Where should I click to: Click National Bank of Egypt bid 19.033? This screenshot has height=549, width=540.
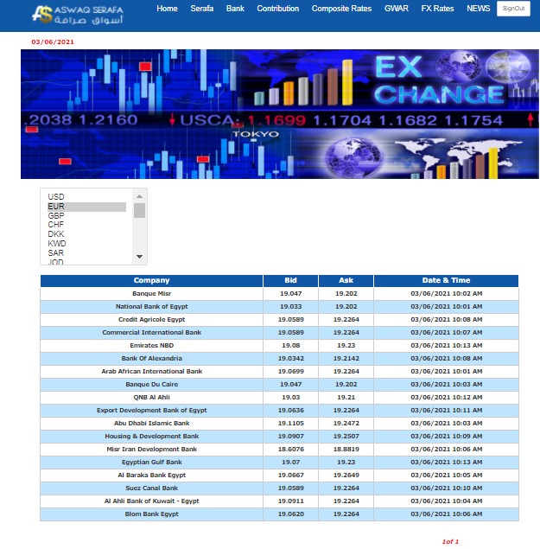290,306
